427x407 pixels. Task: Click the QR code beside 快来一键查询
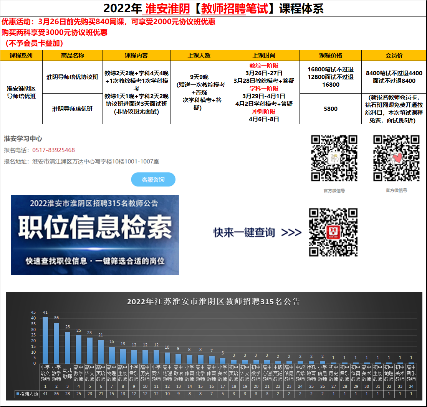[333, 232]
